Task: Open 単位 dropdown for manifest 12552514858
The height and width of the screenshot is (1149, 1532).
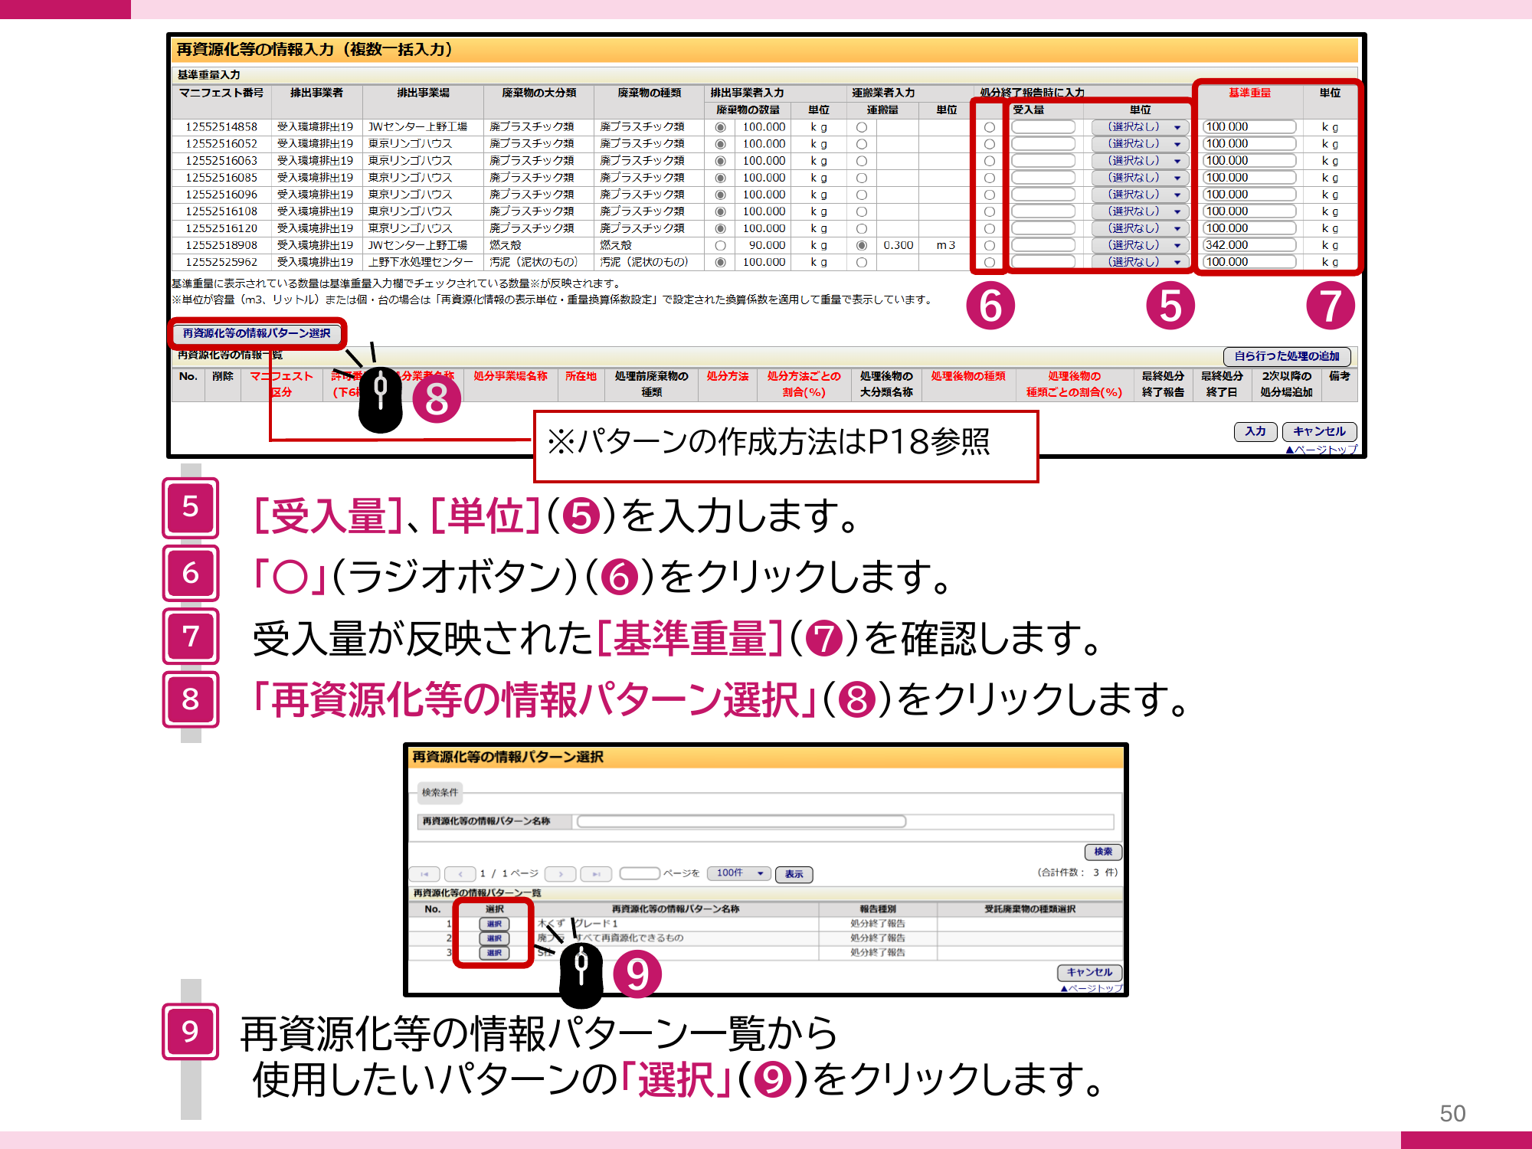Action: click(x=1140, y=127)
